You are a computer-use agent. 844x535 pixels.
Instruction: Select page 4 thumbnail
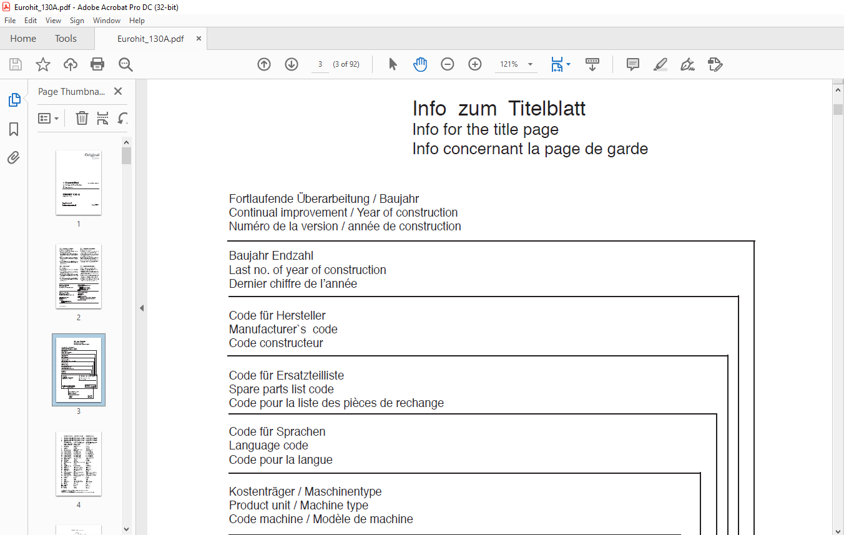click(x=79, y=463)
